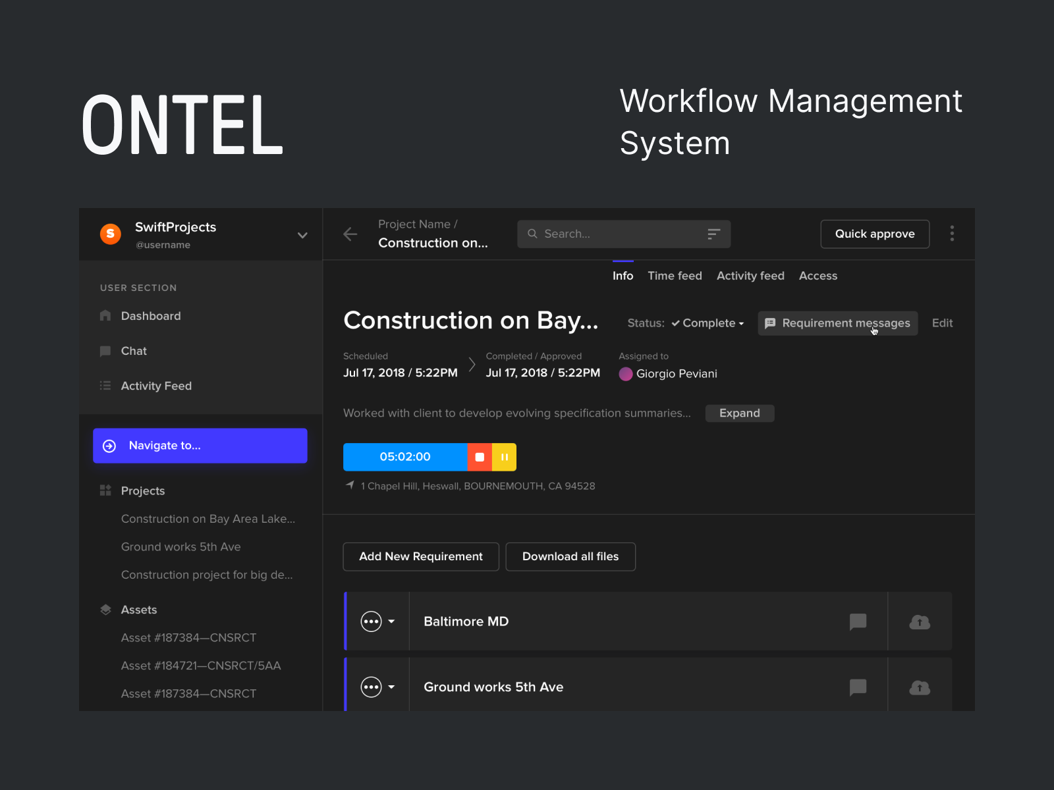Image resolution: width=1054 pixels, height=790 pixels.
Task: Click the Quick approve button
Action: tap(875, 234)
